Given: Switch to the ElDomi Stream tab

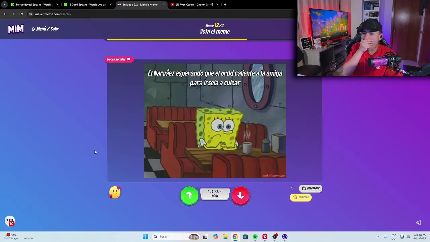Looking at the screenshot, I should 87,5.
